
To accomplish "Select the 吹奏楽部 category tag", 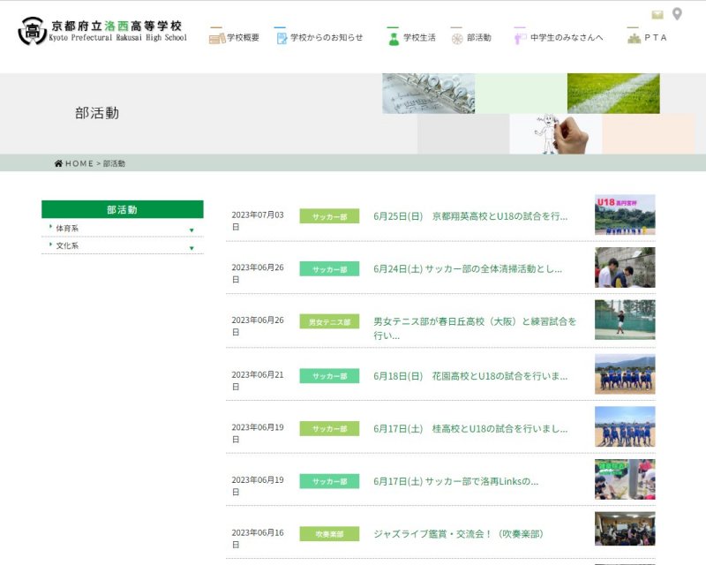I will (329, 534).
